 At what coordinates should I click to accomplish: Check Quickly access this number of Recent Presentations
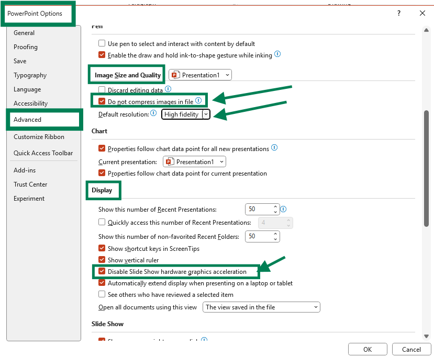(102, 222)
